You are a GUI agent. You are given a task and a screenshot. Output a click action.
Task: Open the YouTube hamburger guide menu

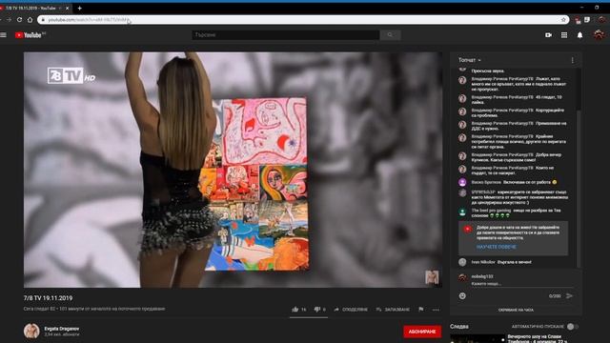[x=4, y=35]
